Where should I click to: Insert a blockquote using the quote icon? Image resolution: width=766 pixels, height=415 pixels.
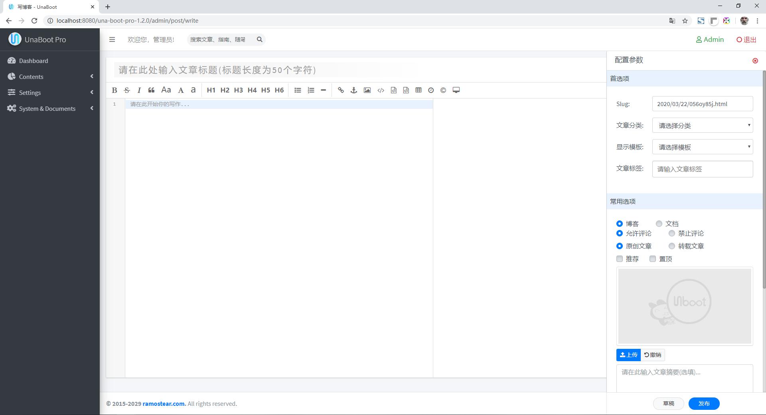coord(151,90)
